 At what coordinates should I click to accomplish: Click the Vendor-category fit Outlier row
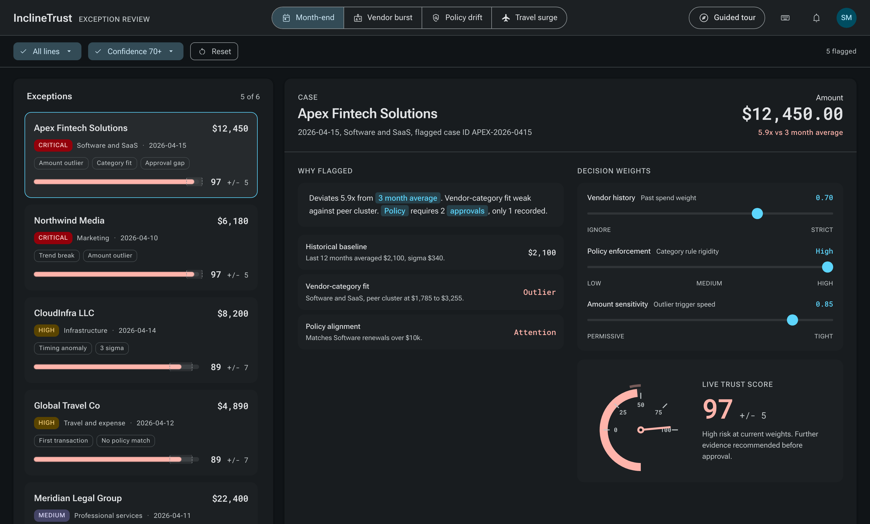(431, 292)
